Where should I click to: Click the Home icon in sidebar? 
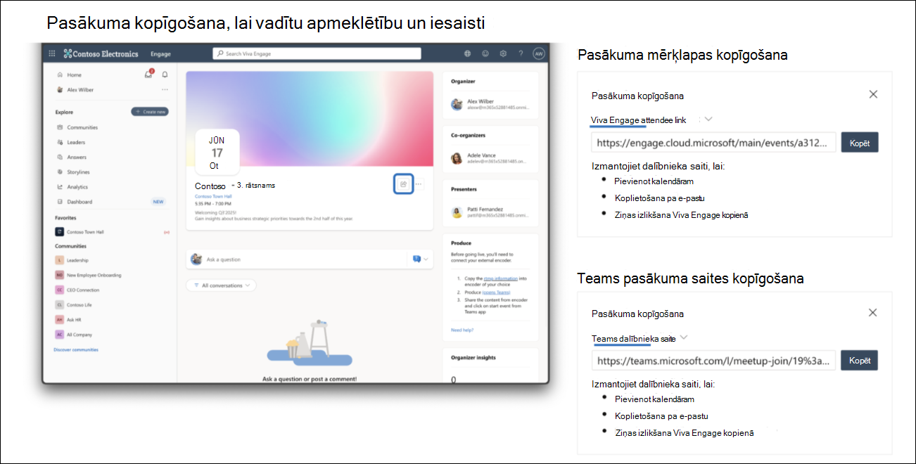point(60,75)
